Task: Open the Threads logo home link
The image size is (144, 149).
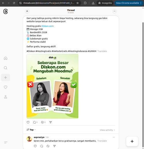Action: (5, 12)
